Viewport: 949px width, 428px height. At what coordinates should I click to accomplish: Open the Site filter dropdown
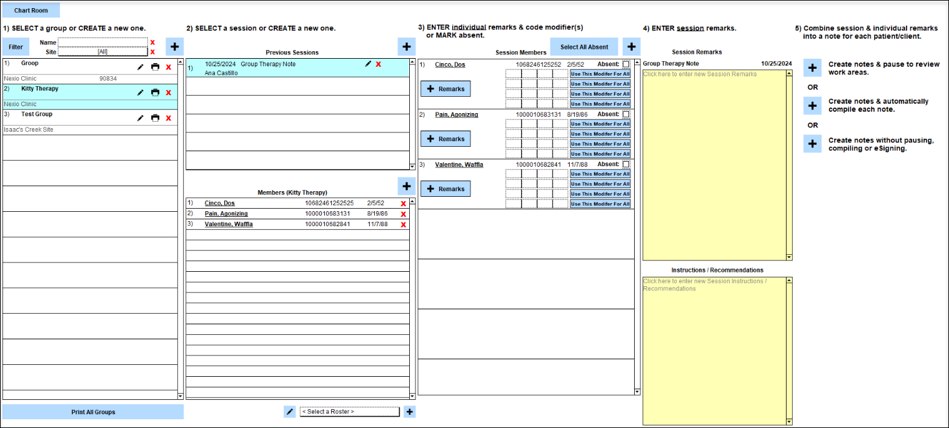(x=102, y=52)
